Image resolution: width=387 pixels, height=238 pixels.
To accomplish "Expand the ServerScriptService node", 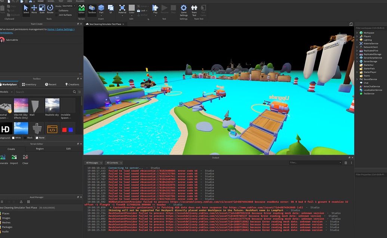I will 357,58.
